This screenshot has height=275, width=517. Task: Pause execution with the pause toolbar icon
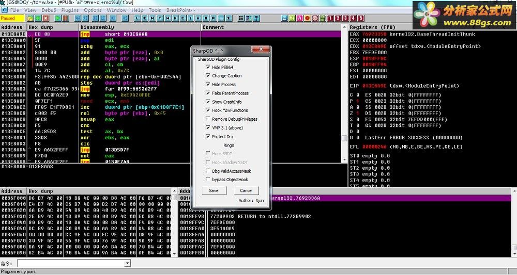point(66,18)
